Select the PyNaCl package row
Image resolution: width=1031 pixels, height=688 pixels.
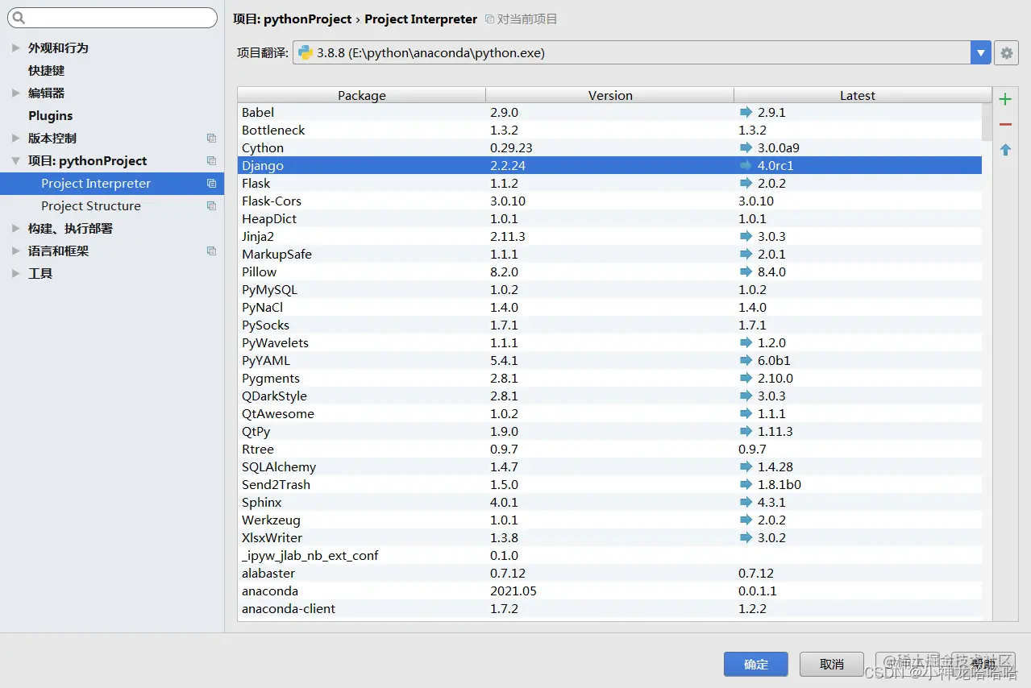609,308
